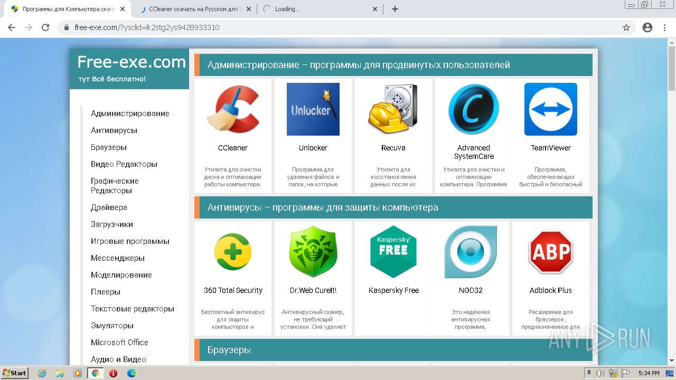Open the Моделирование sidebar category

[x=121, y=275]
